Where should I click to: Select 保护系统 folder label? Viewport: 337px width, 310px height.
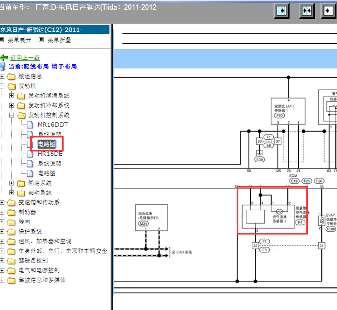point(30,232)
